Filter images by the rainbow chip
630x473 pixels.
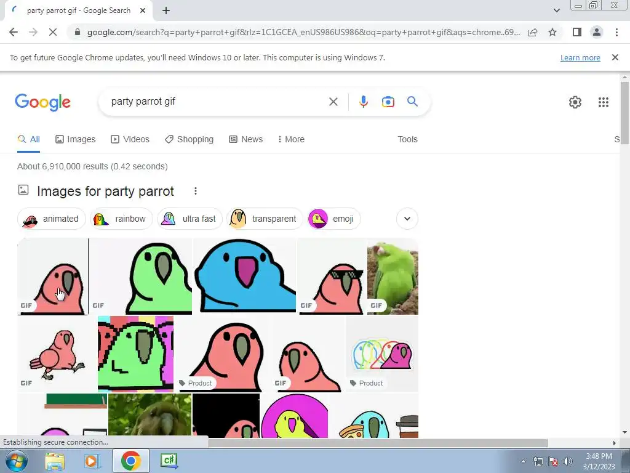pos(121,219)
